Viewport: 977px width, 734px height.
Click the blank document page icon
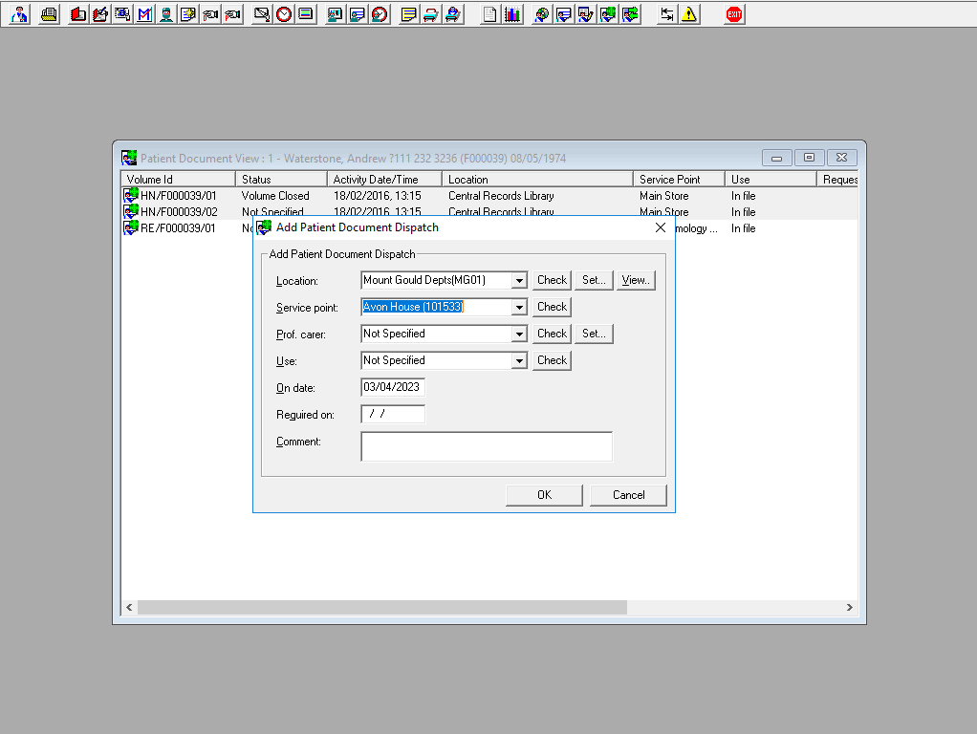tap(490, 14)
